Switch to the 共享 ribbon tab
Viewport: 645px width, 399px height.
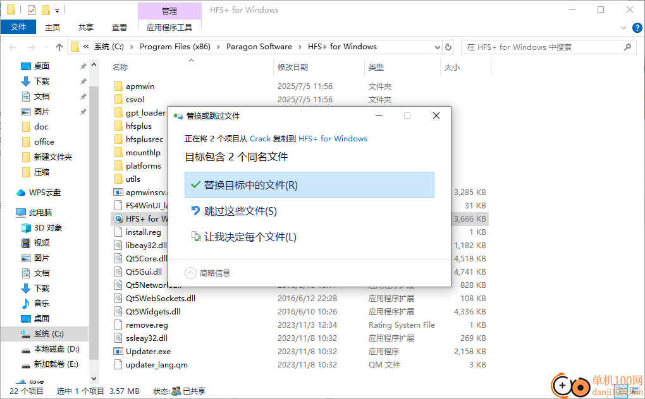click(x=85, y=27)
